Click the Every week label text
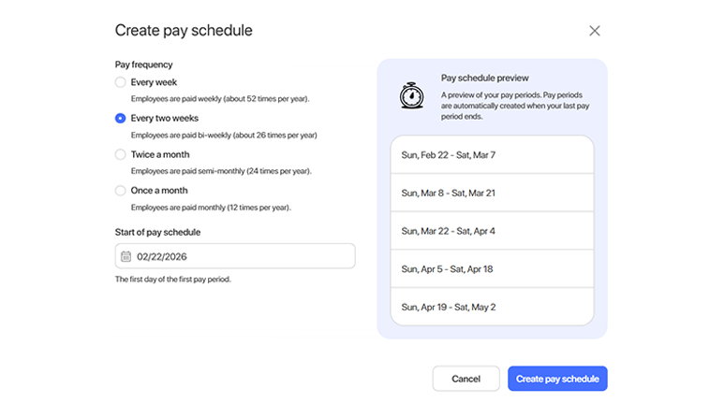This screenshot has width=710, height=402. 154,82
